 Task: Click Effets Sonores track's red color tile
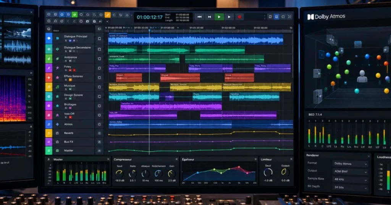[49, 78]
